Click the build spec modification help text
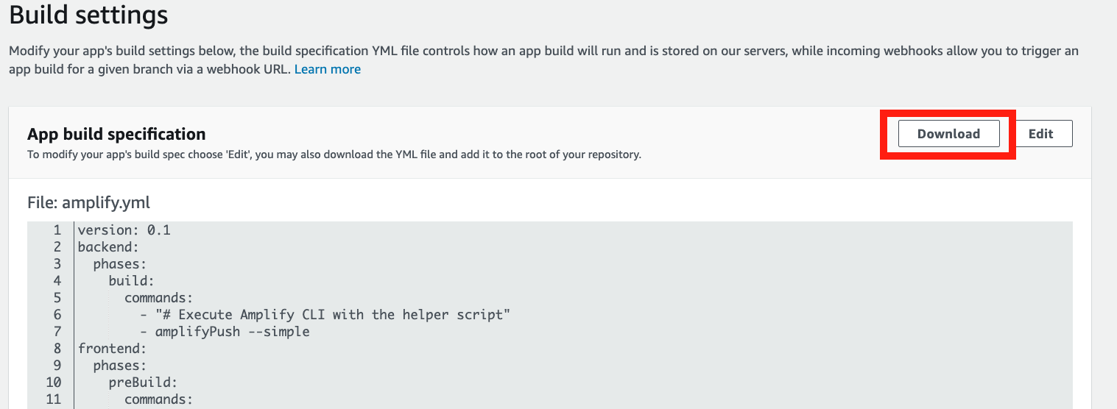The height and width of the screenshot is (409, 1117). 334,154
